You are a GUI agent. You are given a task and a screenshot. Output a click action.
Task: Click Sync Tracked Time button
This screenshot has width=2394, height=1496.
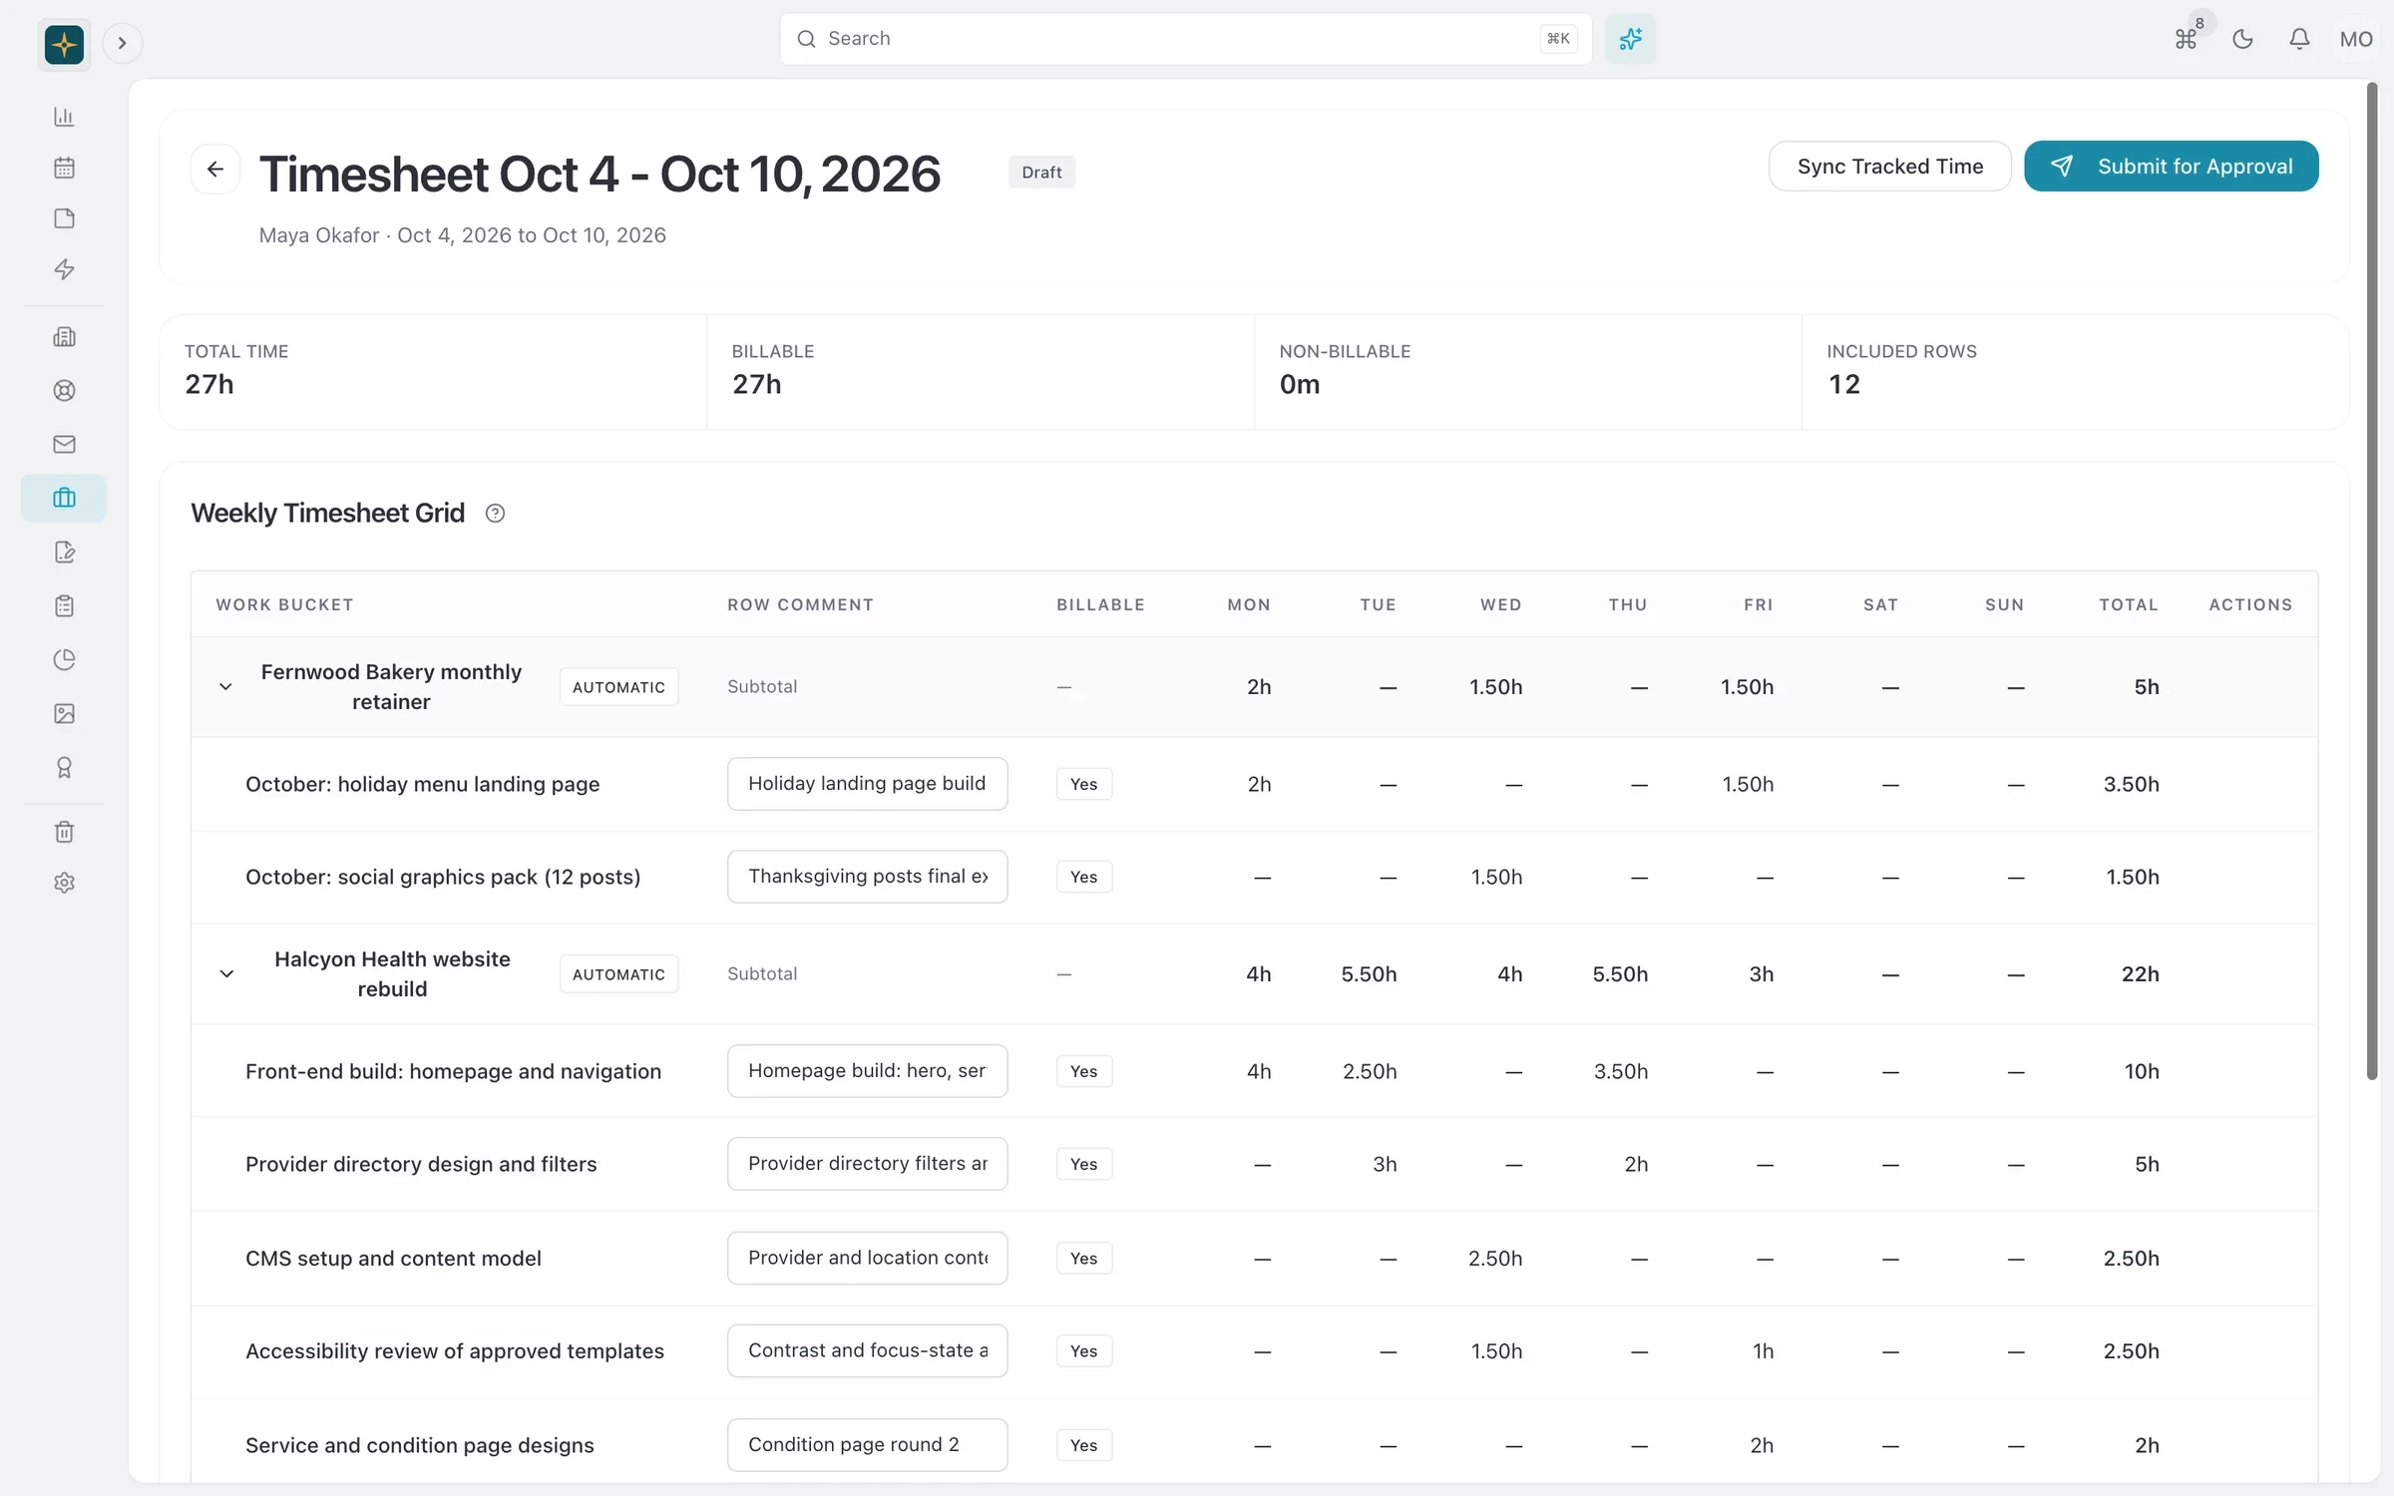coord(1889,166)
